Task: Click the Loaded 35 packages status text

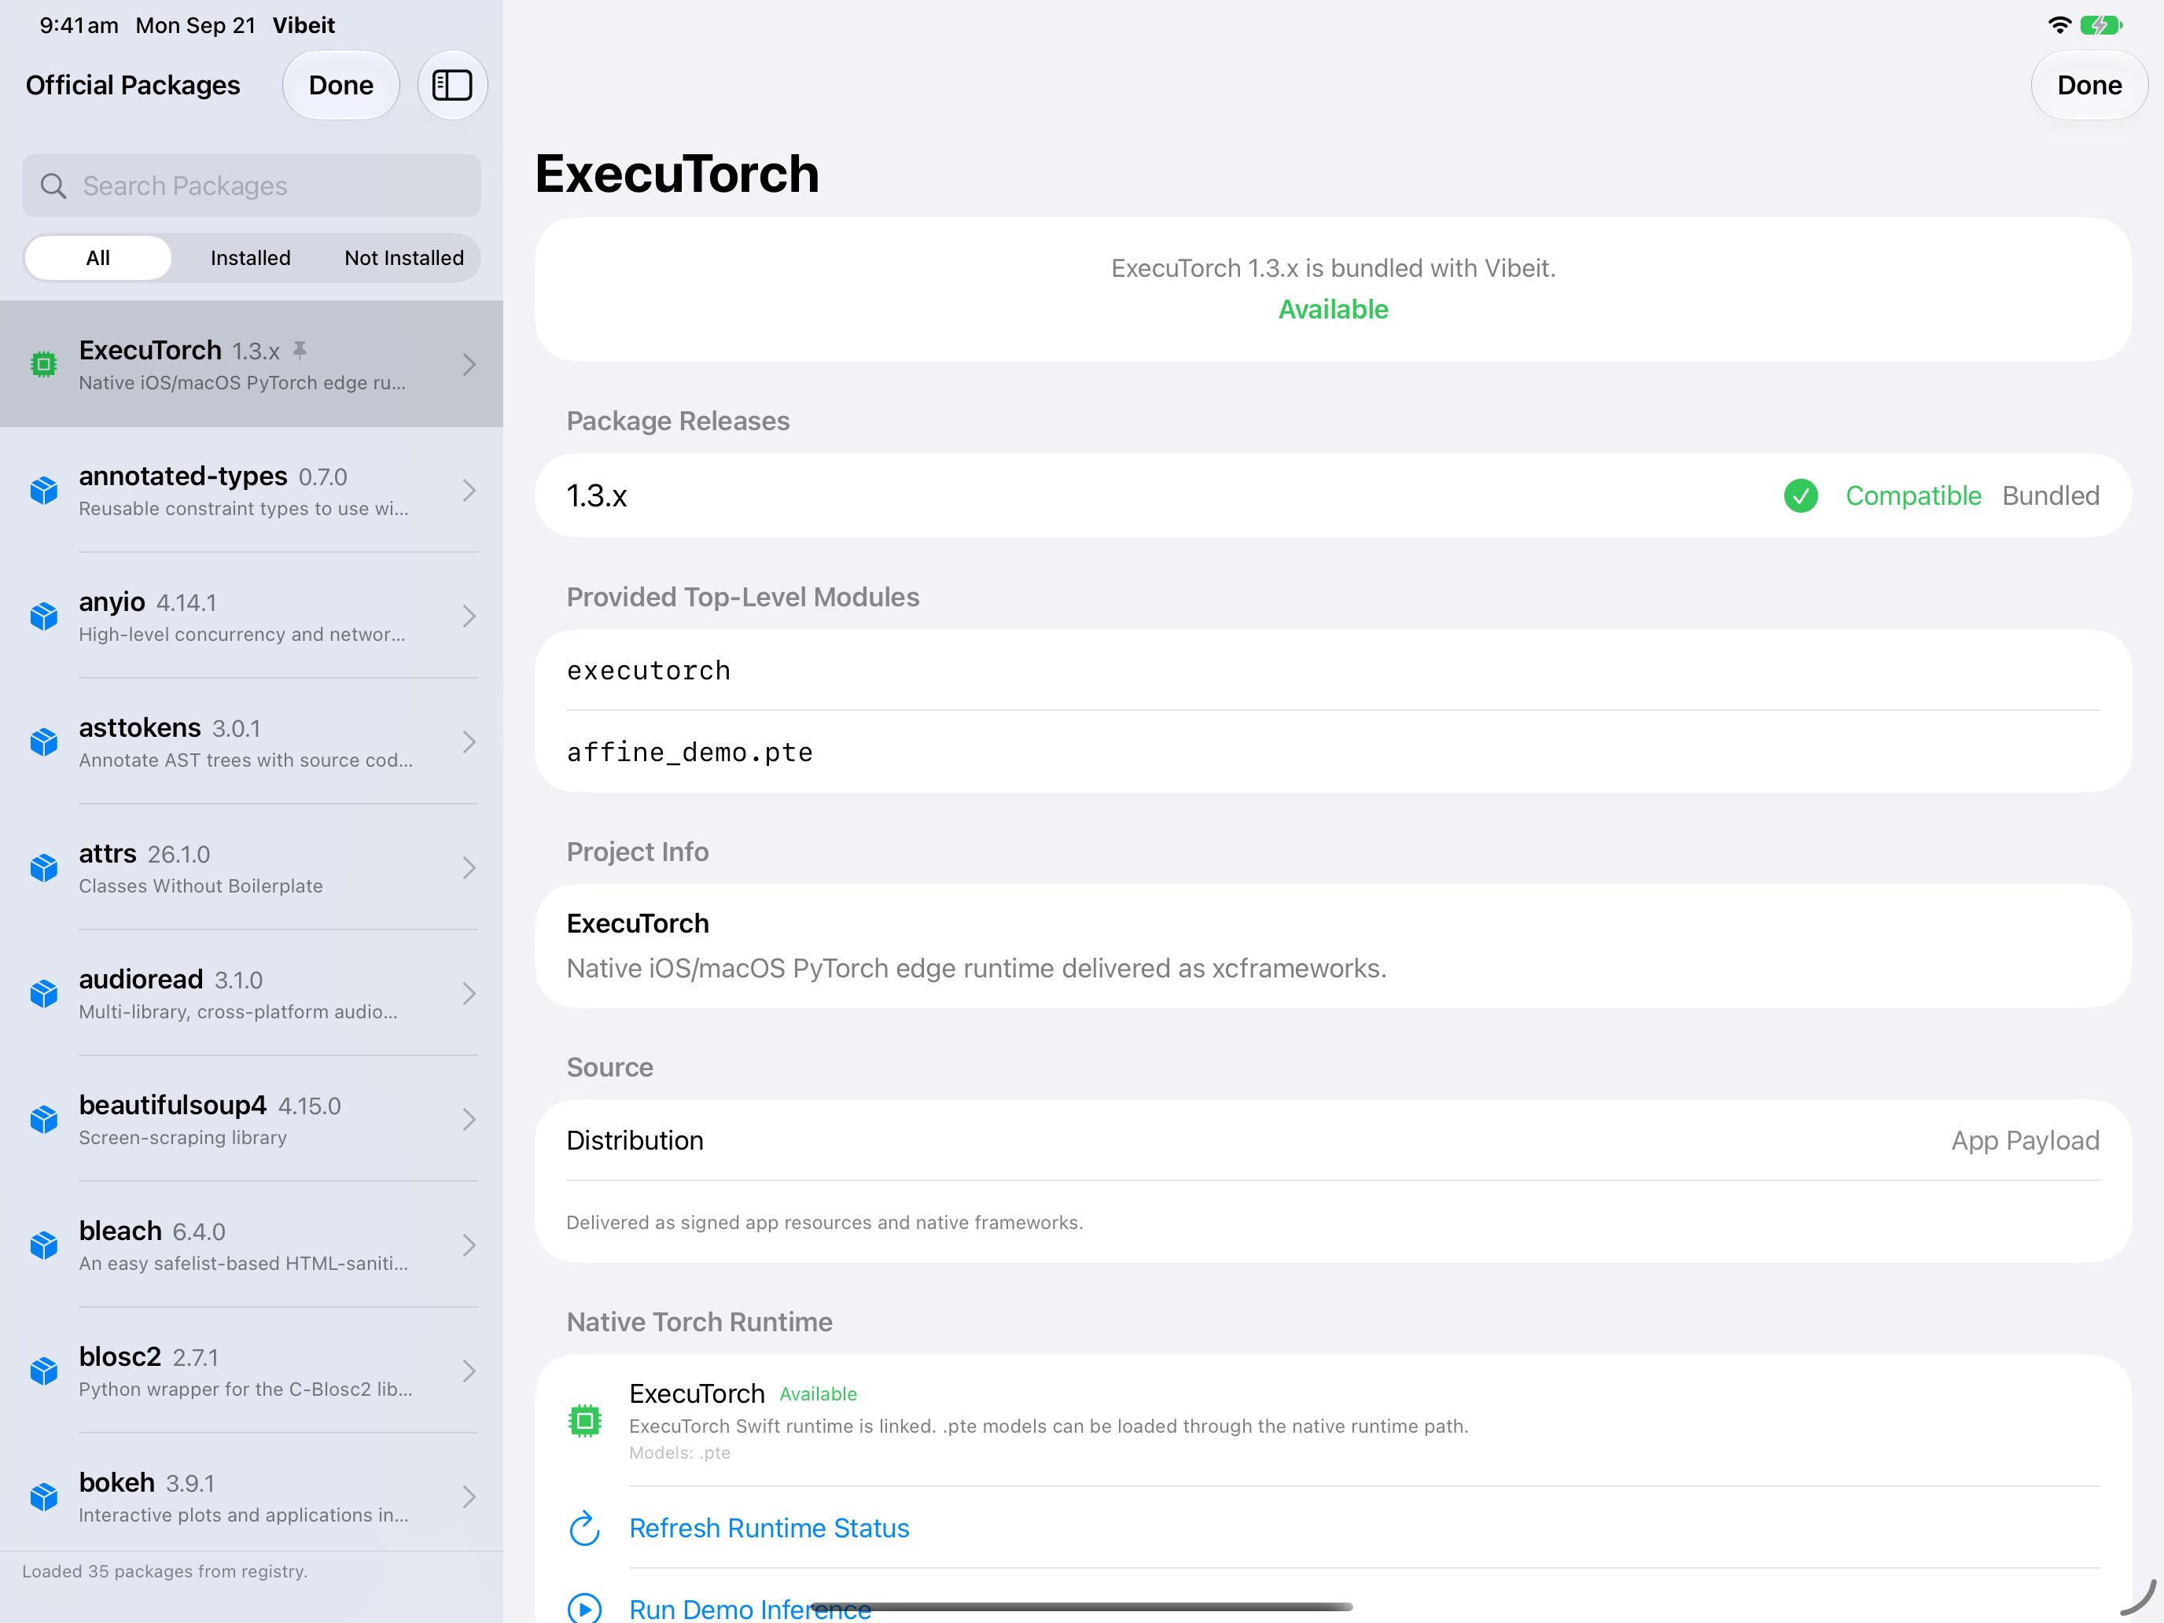Action: [x=164, y=1571]
